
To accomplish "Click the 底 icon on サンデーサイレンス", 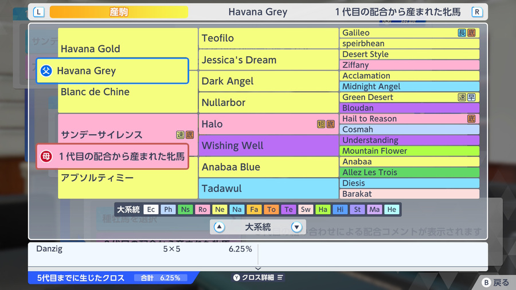I will [190, 135].
